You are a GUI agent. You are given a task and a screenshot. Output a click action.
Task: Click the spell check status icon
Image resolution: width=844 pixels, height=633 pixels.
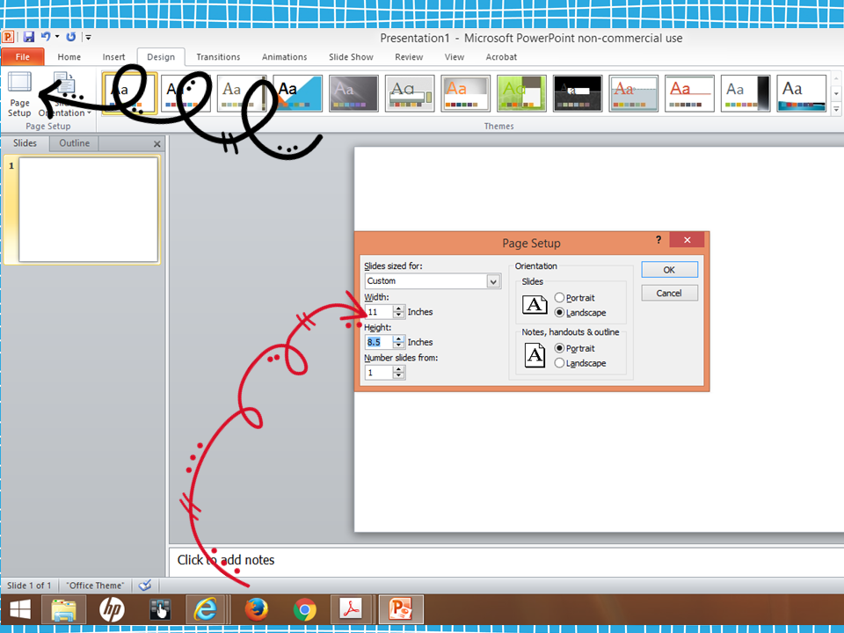(145, 586)
